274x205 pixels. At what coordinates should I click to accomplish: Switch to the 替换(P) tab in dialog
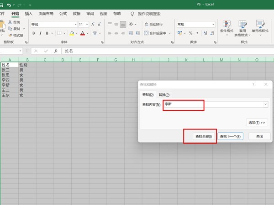(164, 95)
